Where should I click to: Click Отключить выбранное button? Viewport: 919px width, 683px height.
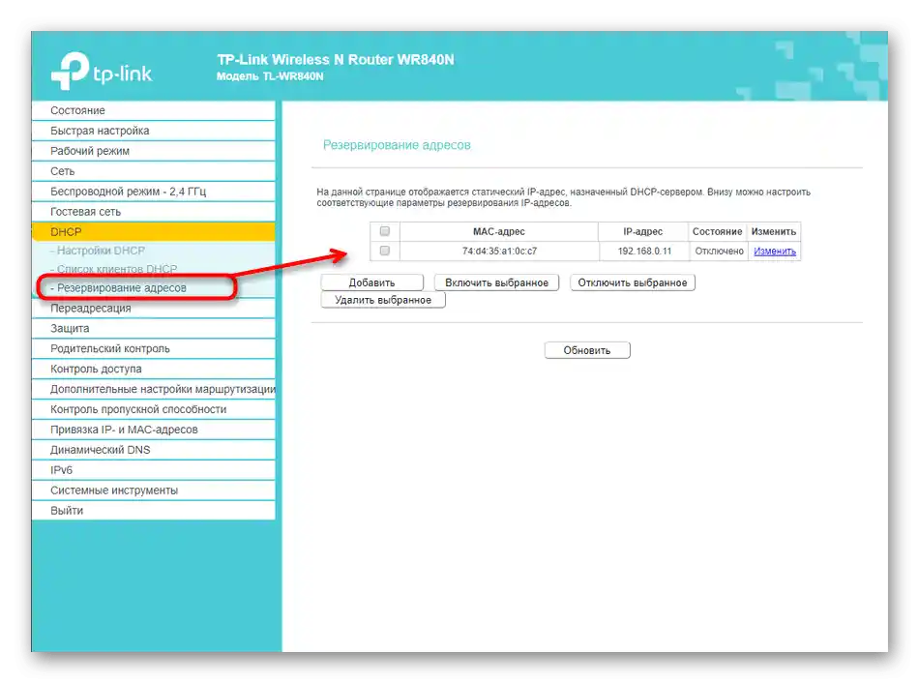pos(633,282)
